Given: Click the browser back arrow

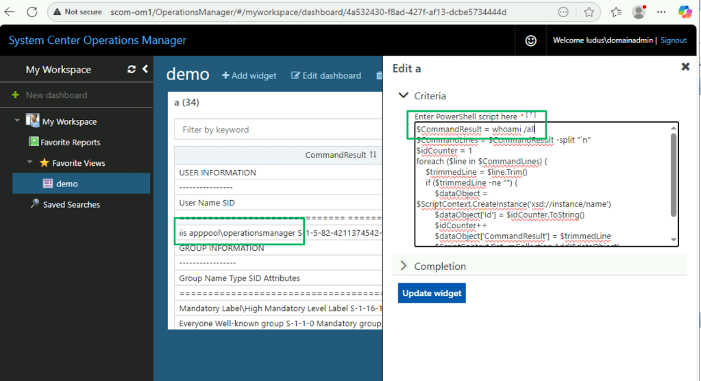Looking at the screenshot, I should 10,12.
